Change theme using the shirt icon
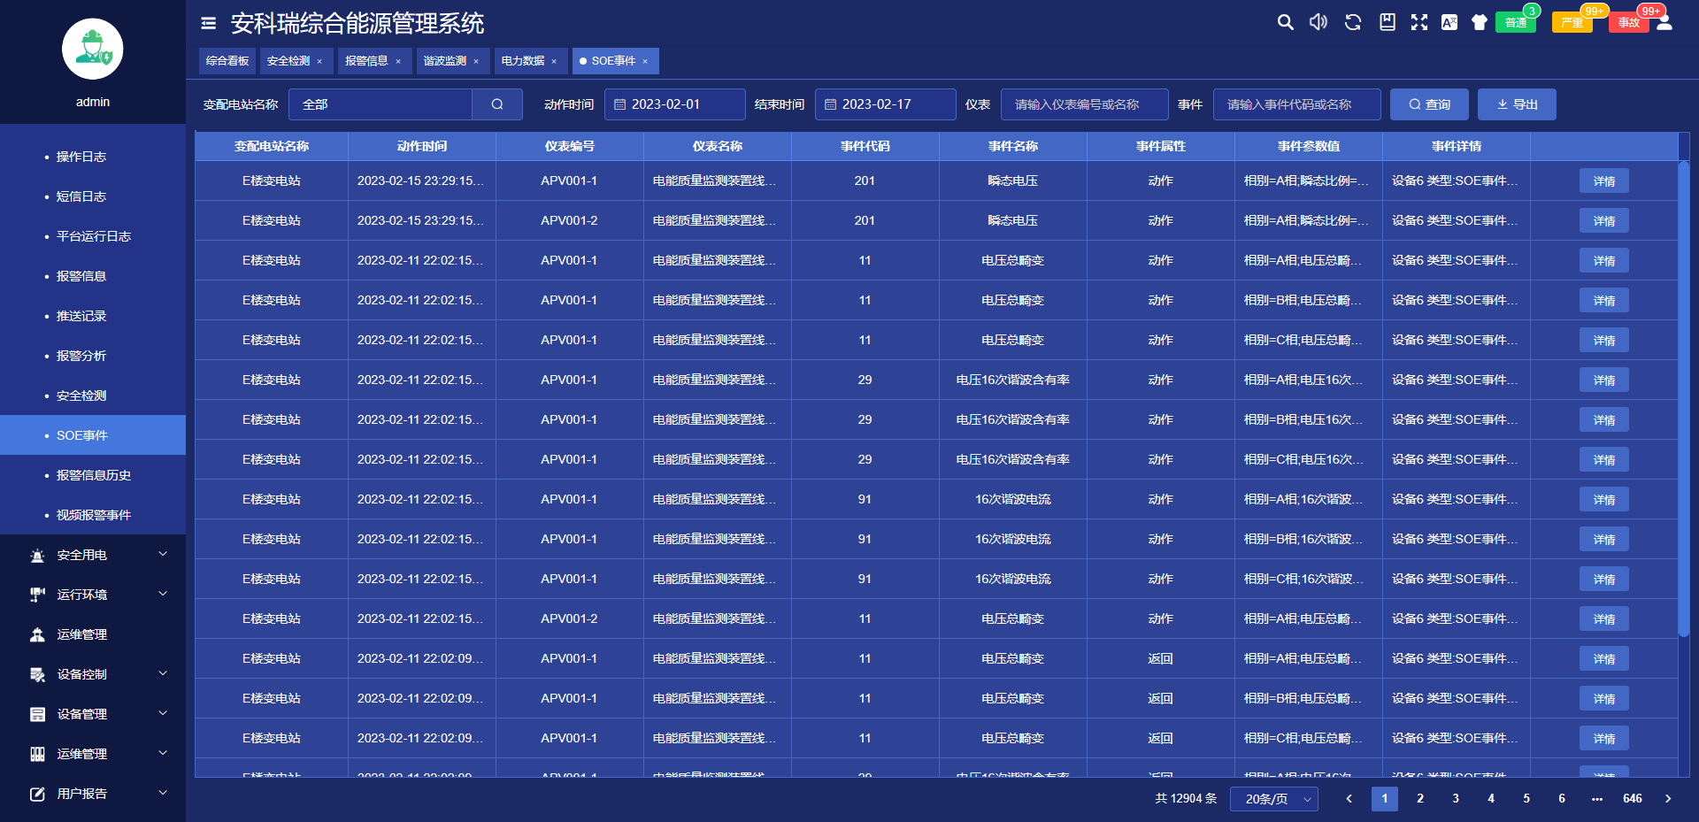The width and height of the screenshot is (1699, 822). 1480,22
